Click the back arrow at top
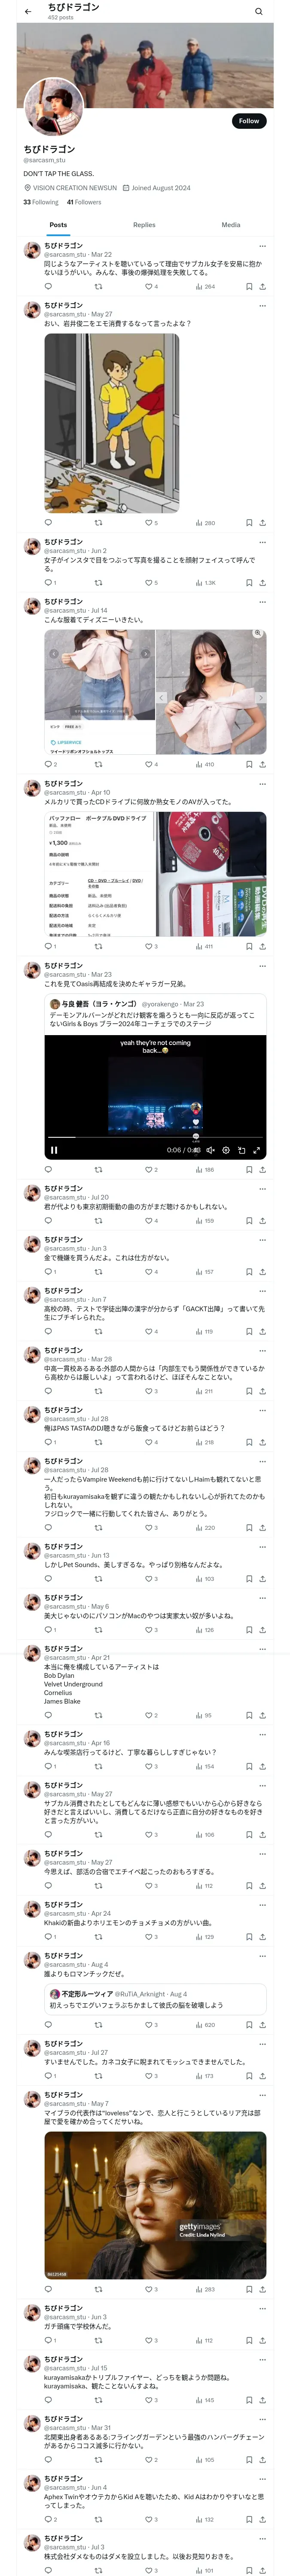This screenshot has width=290, height=2576. 28,12
